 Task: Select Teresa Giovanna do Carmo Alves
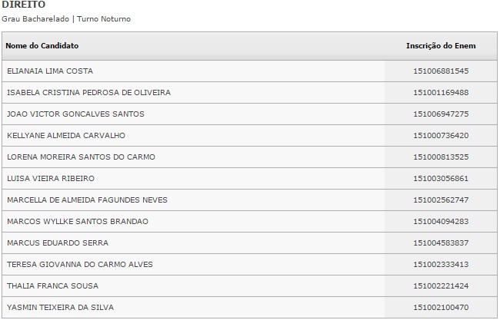click(80, 265)
